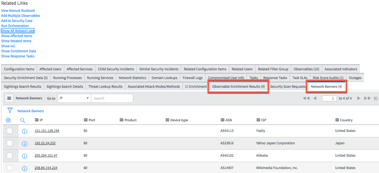Click Add to Security Case link
Viewport: 379px width, 173px height.
click(x=17, y=21)
